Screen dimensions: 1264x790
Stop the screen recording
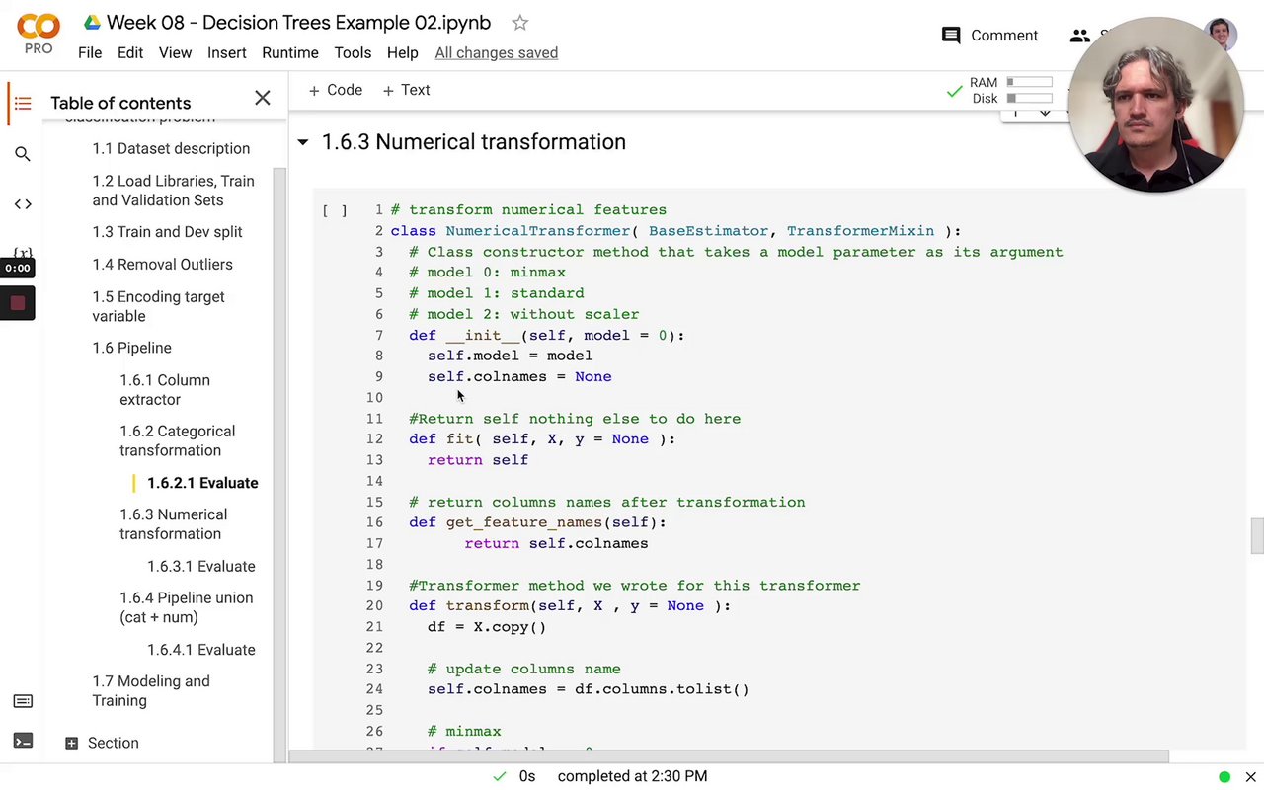18,304
